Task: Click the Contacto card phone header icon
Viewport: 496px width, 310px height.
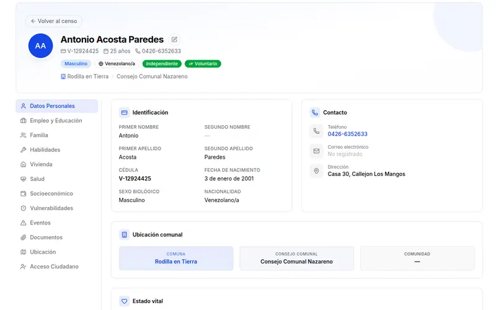Action: pos(315,112)
